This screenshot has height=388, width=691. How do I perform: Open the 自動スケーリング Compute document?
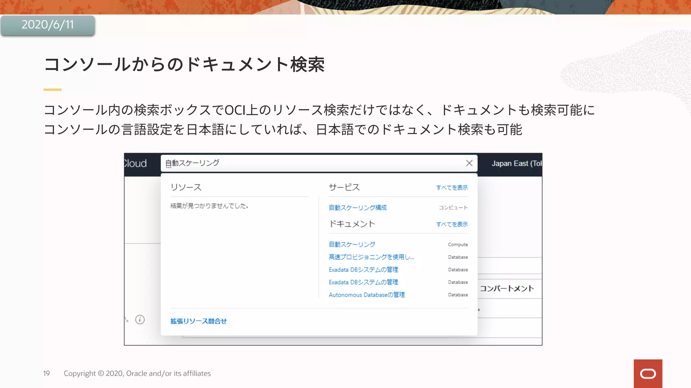tap(352, 245)
